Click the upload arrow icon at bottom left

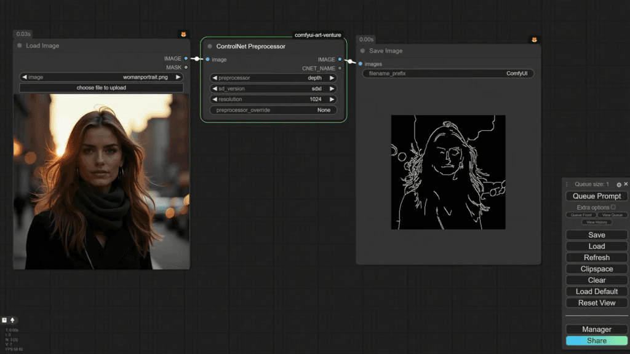tap(12, 320)
